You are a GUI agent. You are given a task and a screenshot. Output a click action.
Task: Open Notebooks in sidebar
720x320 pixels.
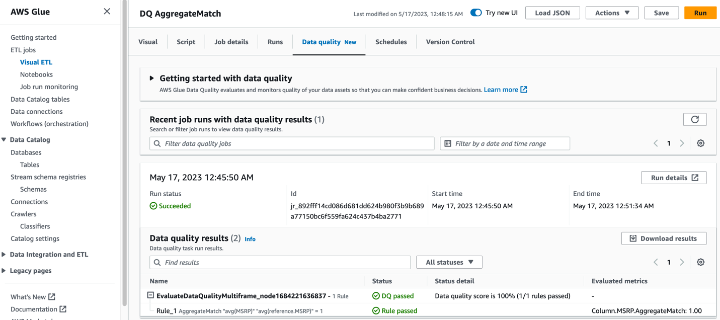pyautogui.click(x=36, y=74)
